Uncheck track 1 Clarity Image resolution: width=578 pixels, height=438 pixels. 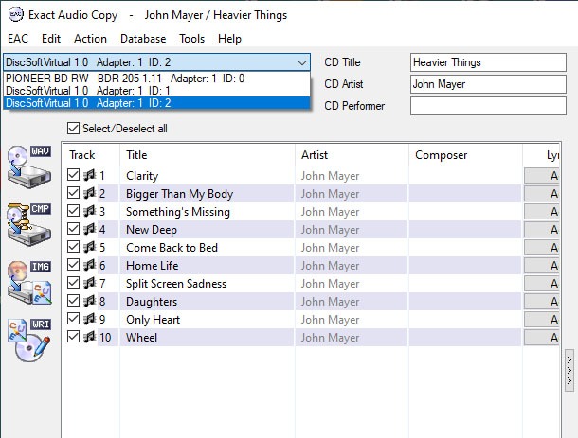[x=73, y=175]
